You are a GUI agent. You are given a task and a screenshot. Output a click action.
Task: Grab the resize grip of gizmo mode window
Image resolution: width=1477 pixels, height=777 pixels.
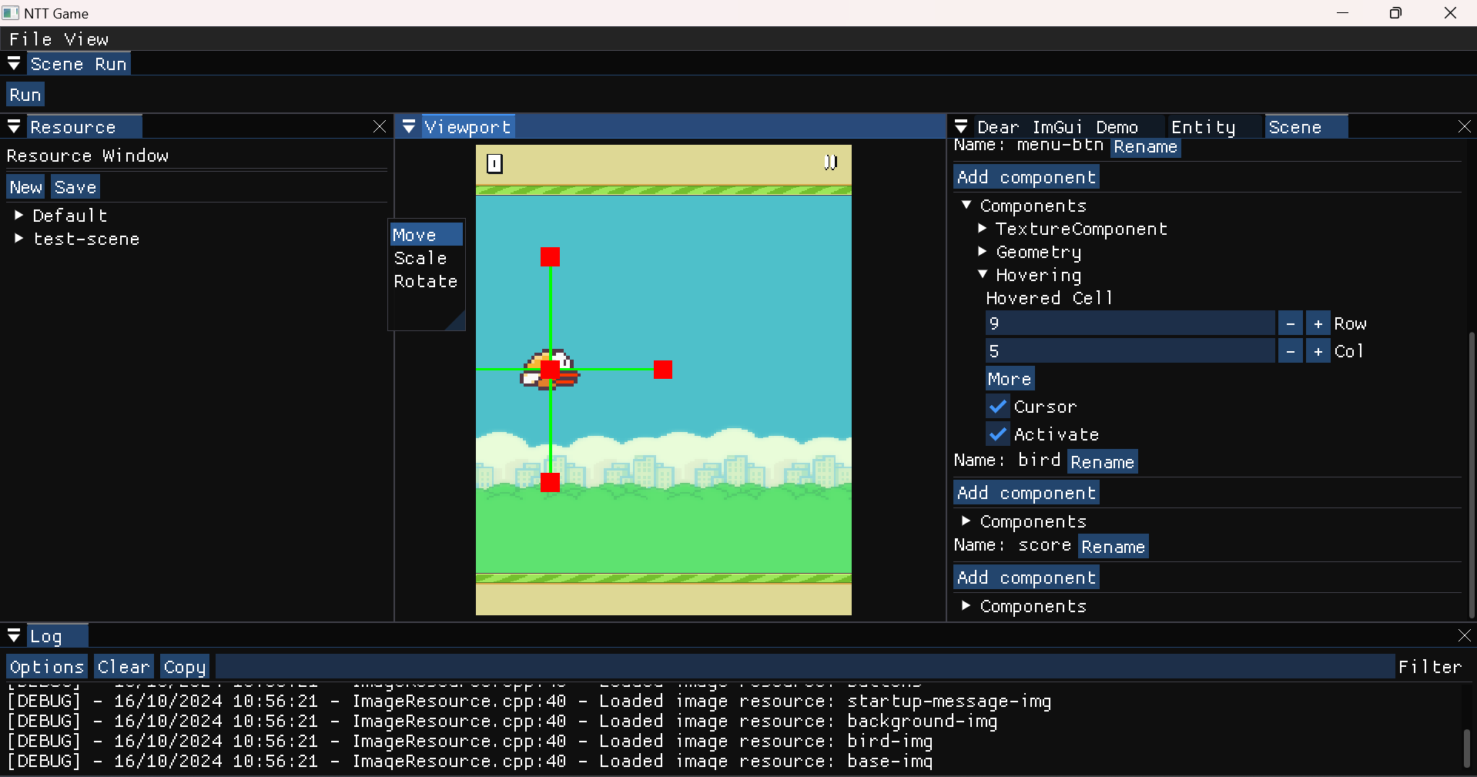pyautogui.click(x=457, y=322)
